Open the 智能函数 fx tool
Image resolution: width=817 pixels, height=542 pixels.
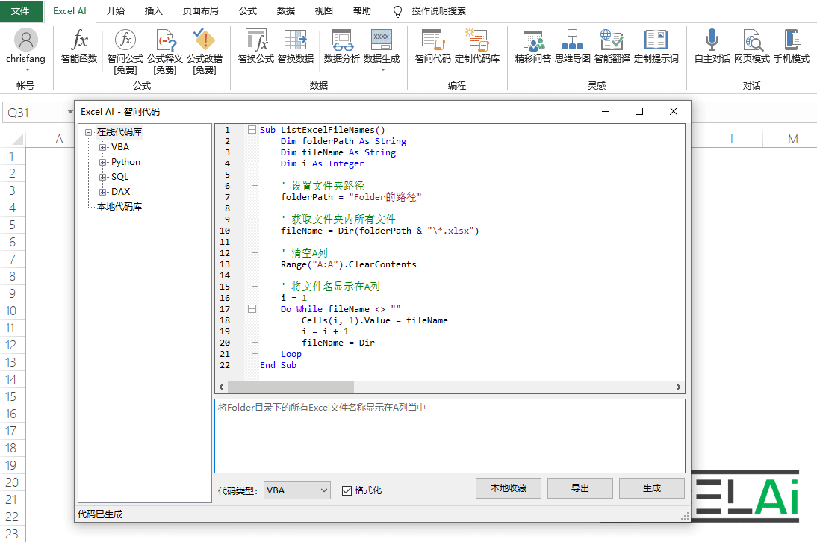pos(79,46)
